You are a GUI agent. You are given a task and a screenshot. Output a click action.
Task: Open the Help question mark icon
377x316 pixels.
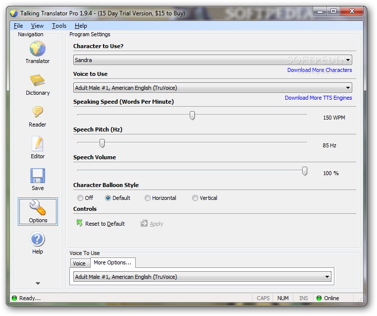[x=38, y=239]
